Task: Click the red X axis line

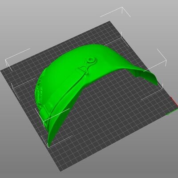Action: [x=174, y=102]
